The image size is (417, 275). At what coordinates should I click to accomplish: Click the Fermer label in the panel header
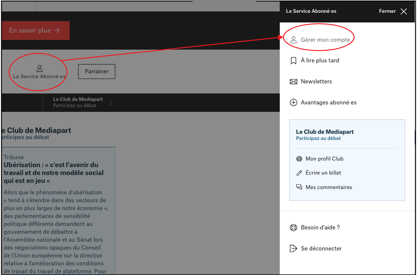click(387, 11)
